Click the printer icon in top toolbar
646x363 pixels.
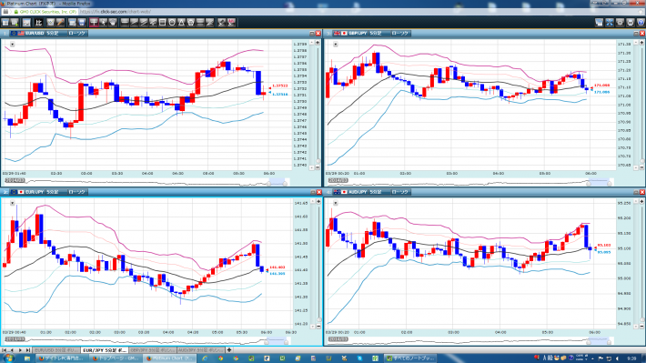click(x=630, y=23)
